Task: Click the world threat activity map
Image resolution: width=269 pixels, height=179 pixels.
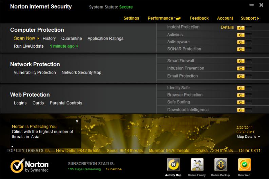Action: click(x=148, y=132)
